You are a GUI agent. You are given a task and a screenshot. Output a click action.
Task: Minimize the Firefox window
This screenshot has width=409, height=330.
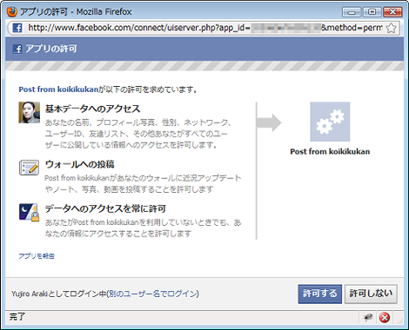pos(352,12)
